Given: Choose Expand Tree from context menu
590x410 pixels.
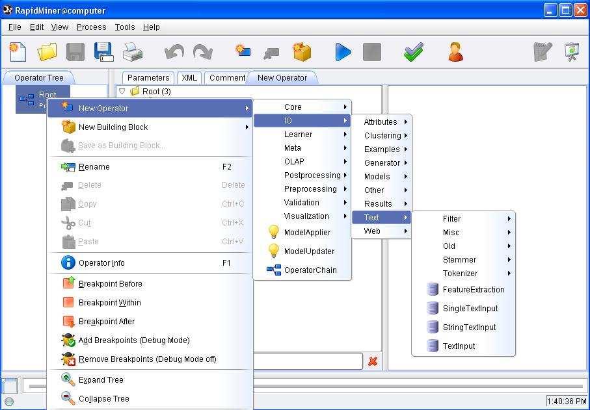Looking at the screenshot, I should [150, 380].
